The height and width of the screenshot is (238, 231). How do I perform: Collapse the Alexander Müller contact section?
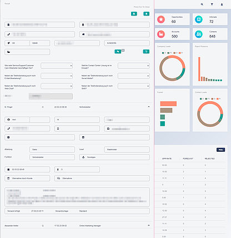point(149,225)
